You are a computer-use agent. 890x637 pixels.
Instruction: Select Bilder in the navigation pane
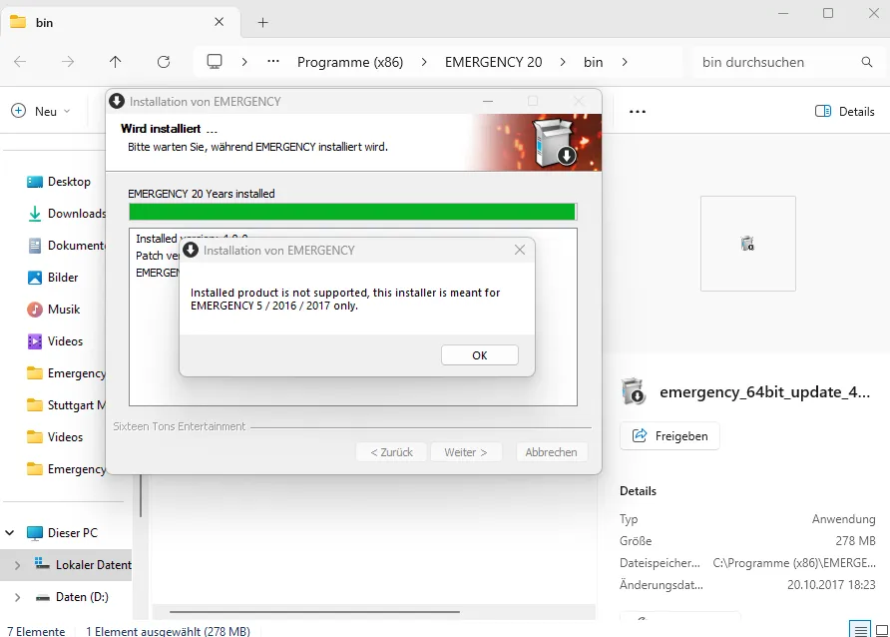pyautogui.click(x=62, y=278)
